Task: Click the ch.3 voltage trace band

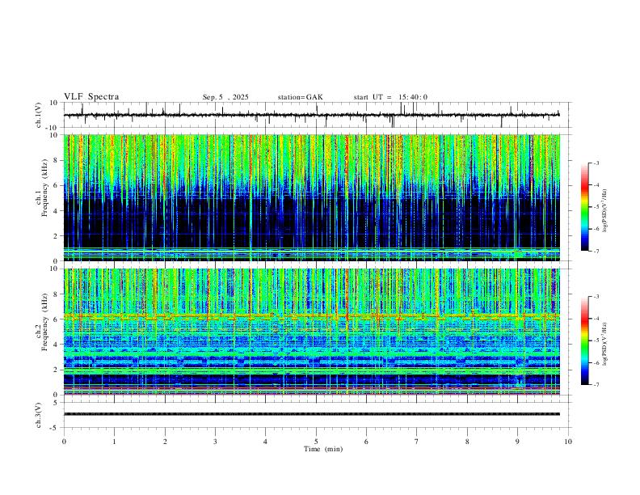Action: click(312, 414)
